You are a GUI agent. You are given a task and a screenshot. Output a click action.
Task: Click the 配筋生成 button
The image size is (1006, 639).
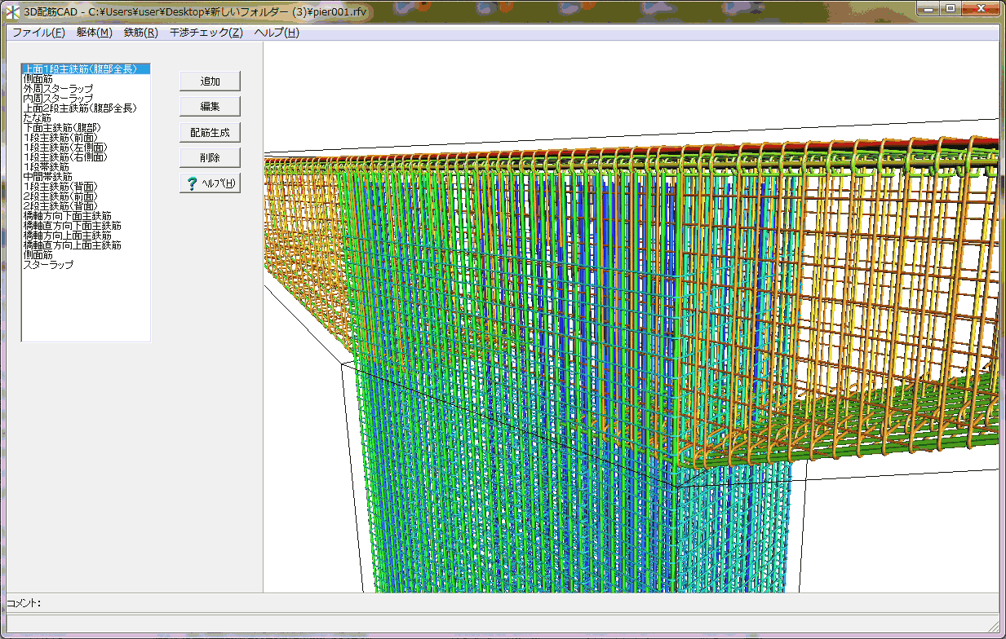[210, 132]
